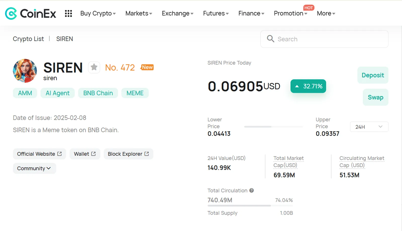The width and height of the screenshot is (402, 231).
Task: Open Total Circulation help question icon
Action: coord(252,190)
